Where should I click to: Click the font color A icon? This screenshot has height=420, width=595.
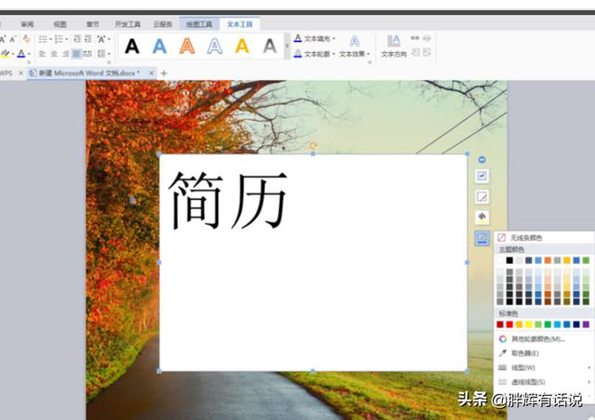[21, 54]
